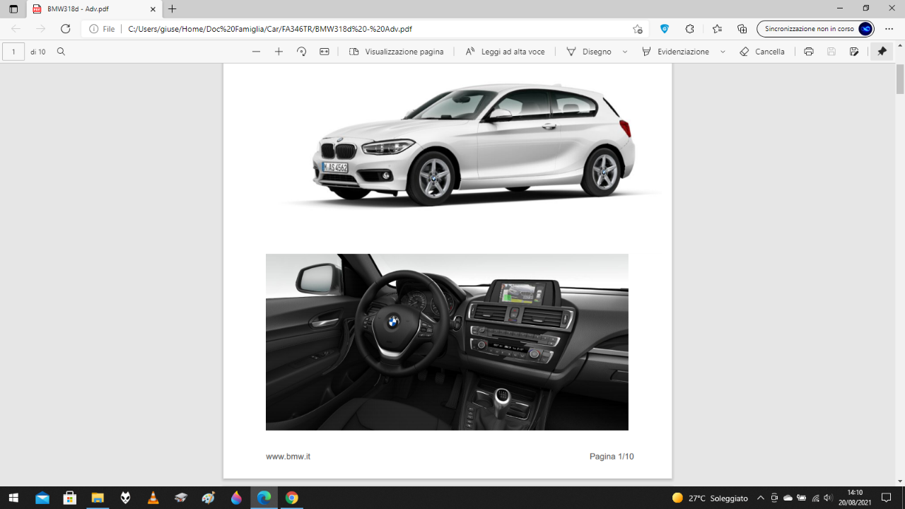Viewport: 905px width, 509px height.
Task: Zoom in with the plus icon
Action: pos(279,52)
